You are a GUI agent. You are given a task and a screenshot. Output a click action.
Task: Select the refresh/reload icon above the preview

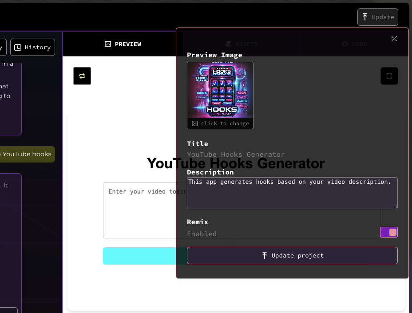82,76
